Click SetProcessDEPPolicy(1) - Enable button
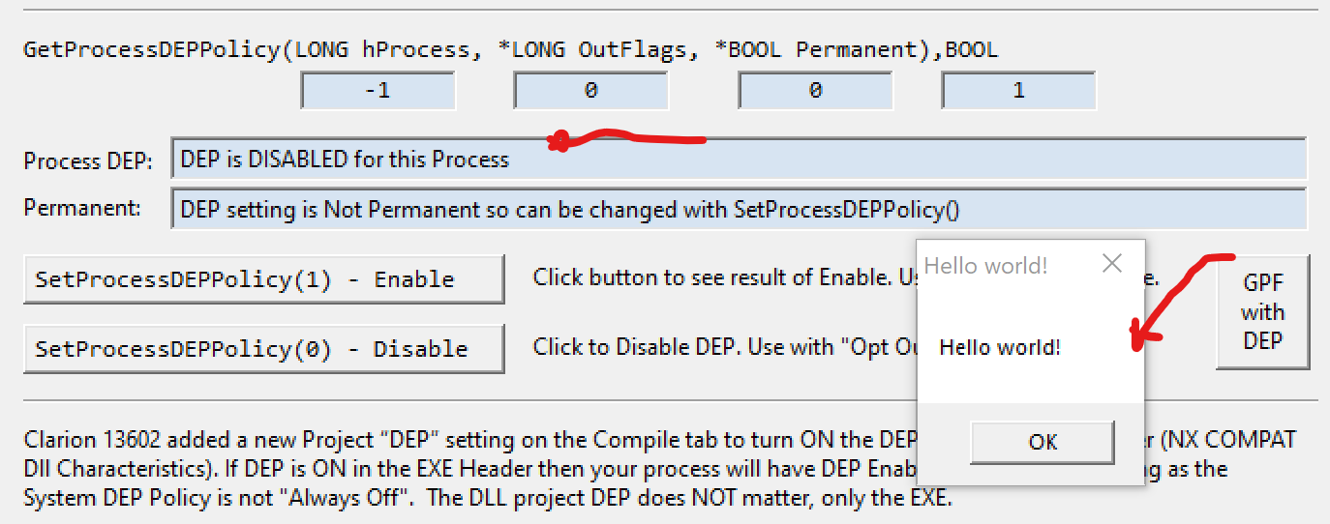 (263, 279)
